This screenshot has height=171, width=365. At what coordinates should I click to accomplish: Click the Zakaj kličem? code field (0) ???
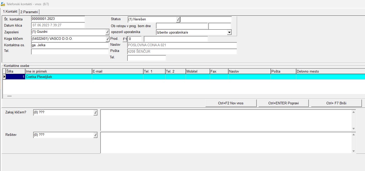63,113
